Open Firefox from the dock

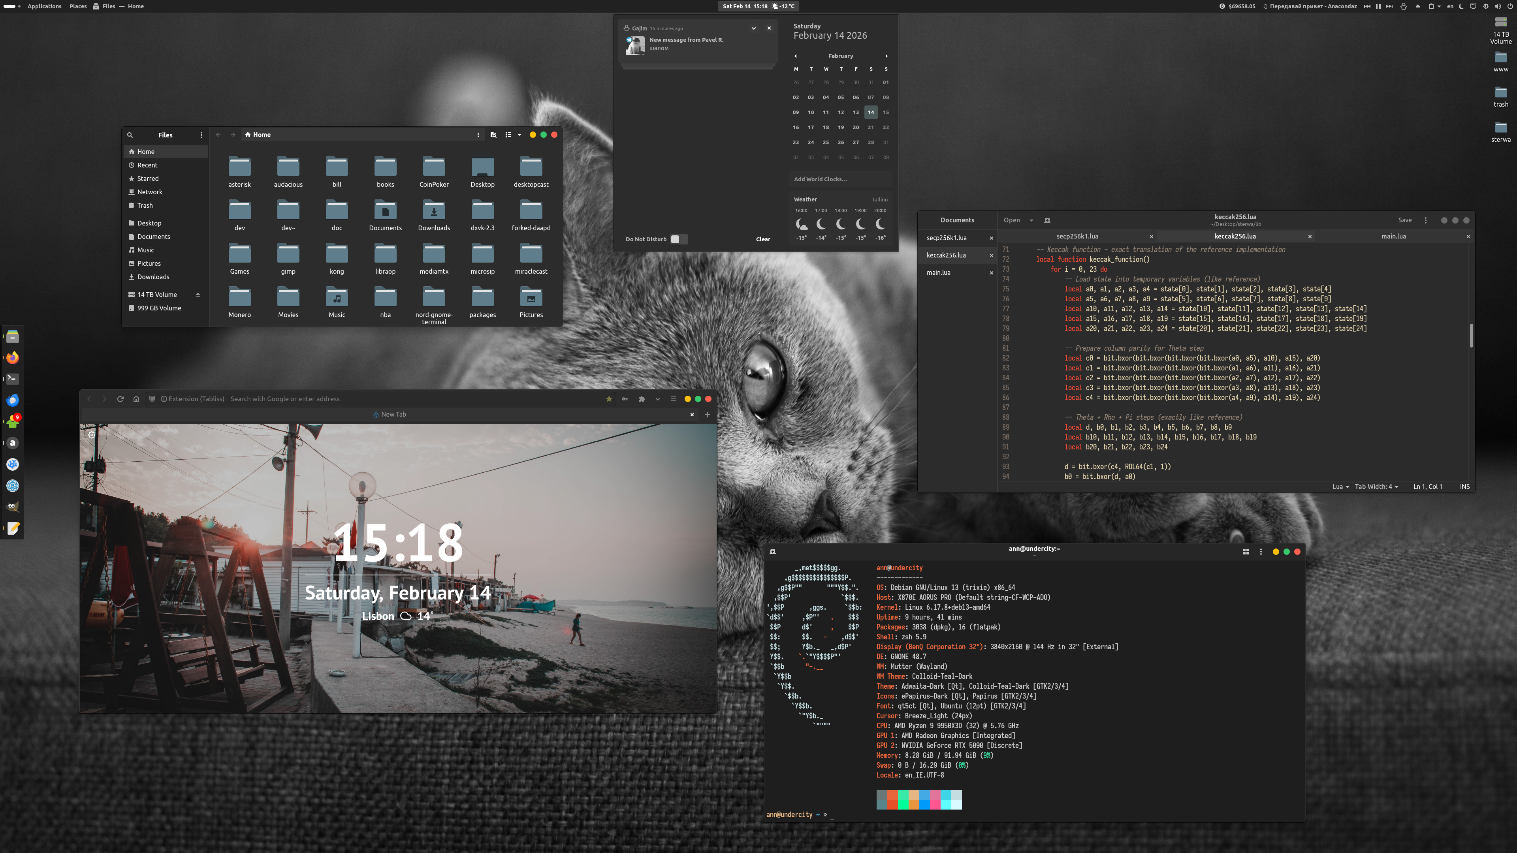(12, 358)
